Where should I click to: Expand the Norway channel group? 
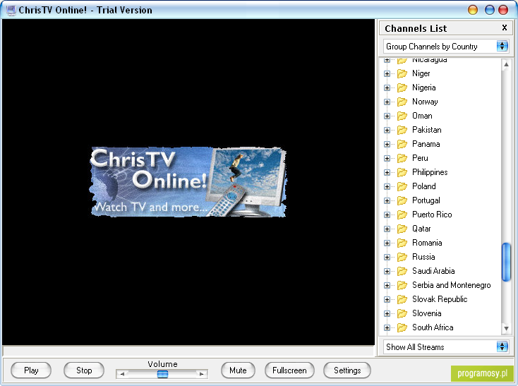(387, 102)
